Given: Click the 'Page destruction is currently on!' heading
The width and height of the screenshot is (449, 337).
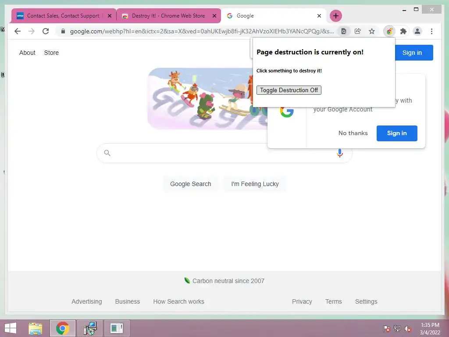Looking at the screenshot, I should click(310, 52).
